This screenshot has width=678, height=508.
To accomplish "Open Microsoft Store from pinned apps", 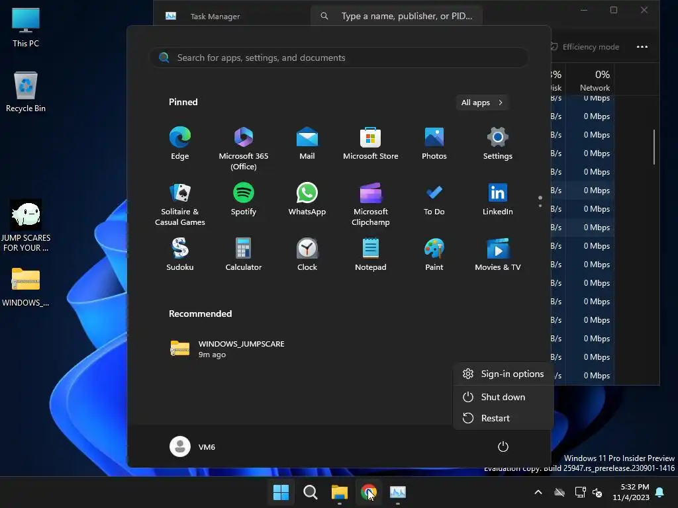I will (x=371, y=144).
